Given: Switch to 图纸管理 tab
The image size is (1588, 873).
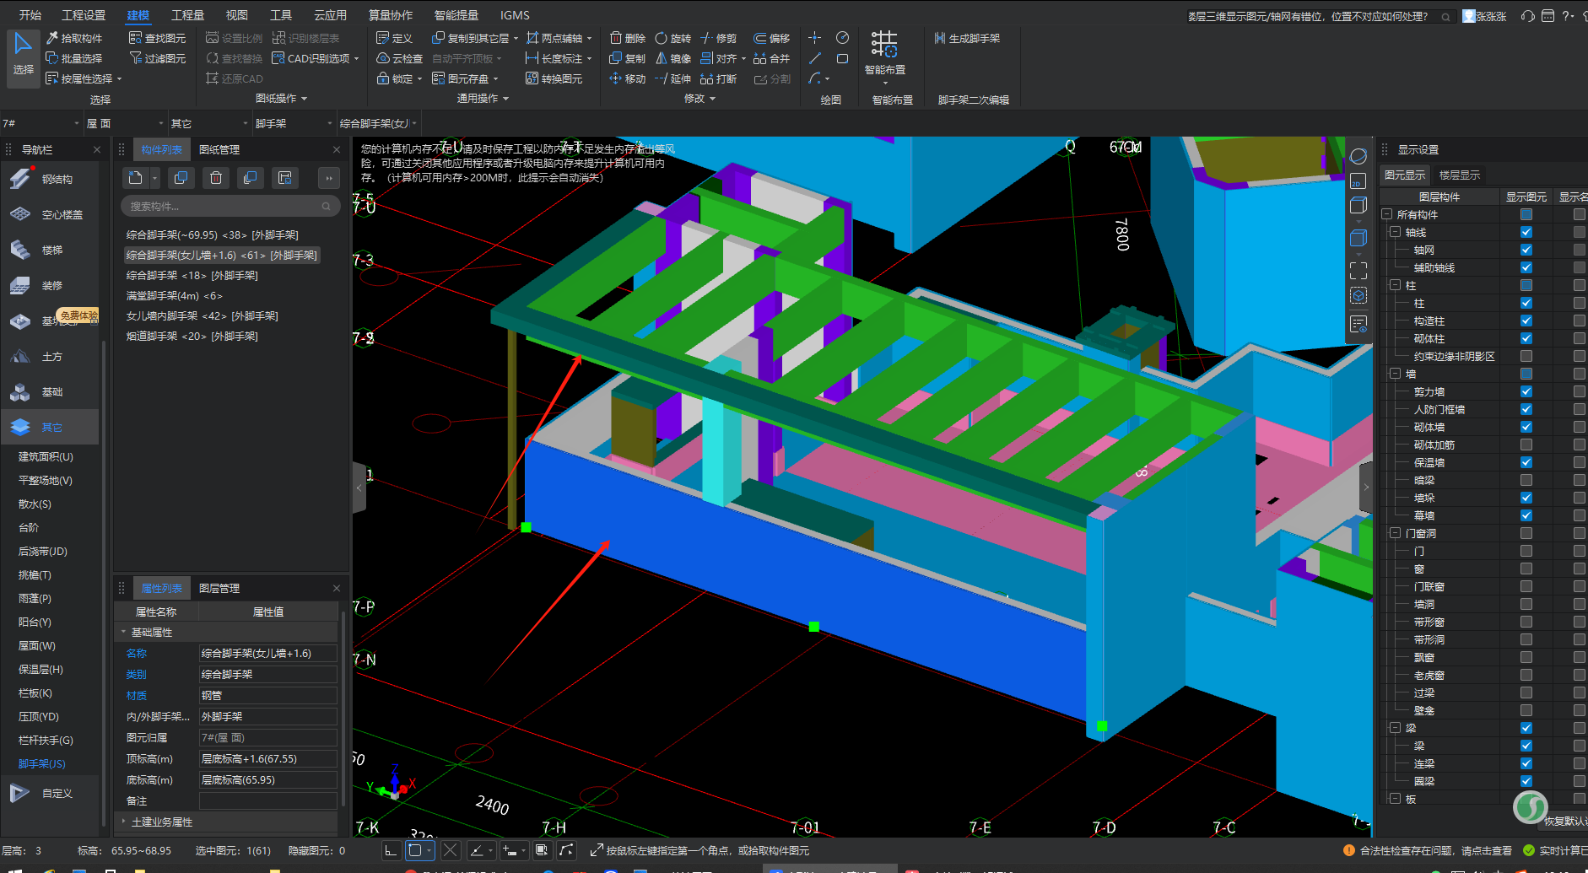Looking at the screenshot, I should tap(219, 149).
